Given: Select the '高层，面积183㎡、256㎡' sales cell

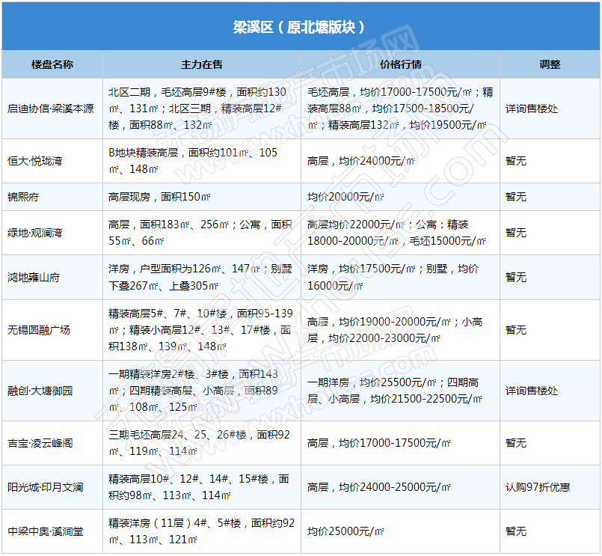Looking at the screenshot, I should (200, 233).
